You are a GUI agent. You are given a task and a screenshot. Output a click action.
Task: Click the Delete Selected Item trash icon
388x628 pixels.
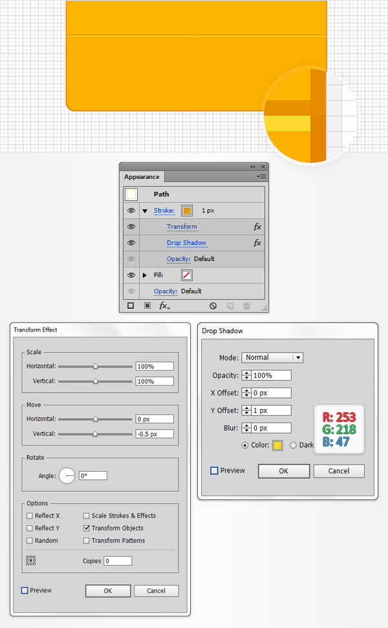[x=246, y=306]
